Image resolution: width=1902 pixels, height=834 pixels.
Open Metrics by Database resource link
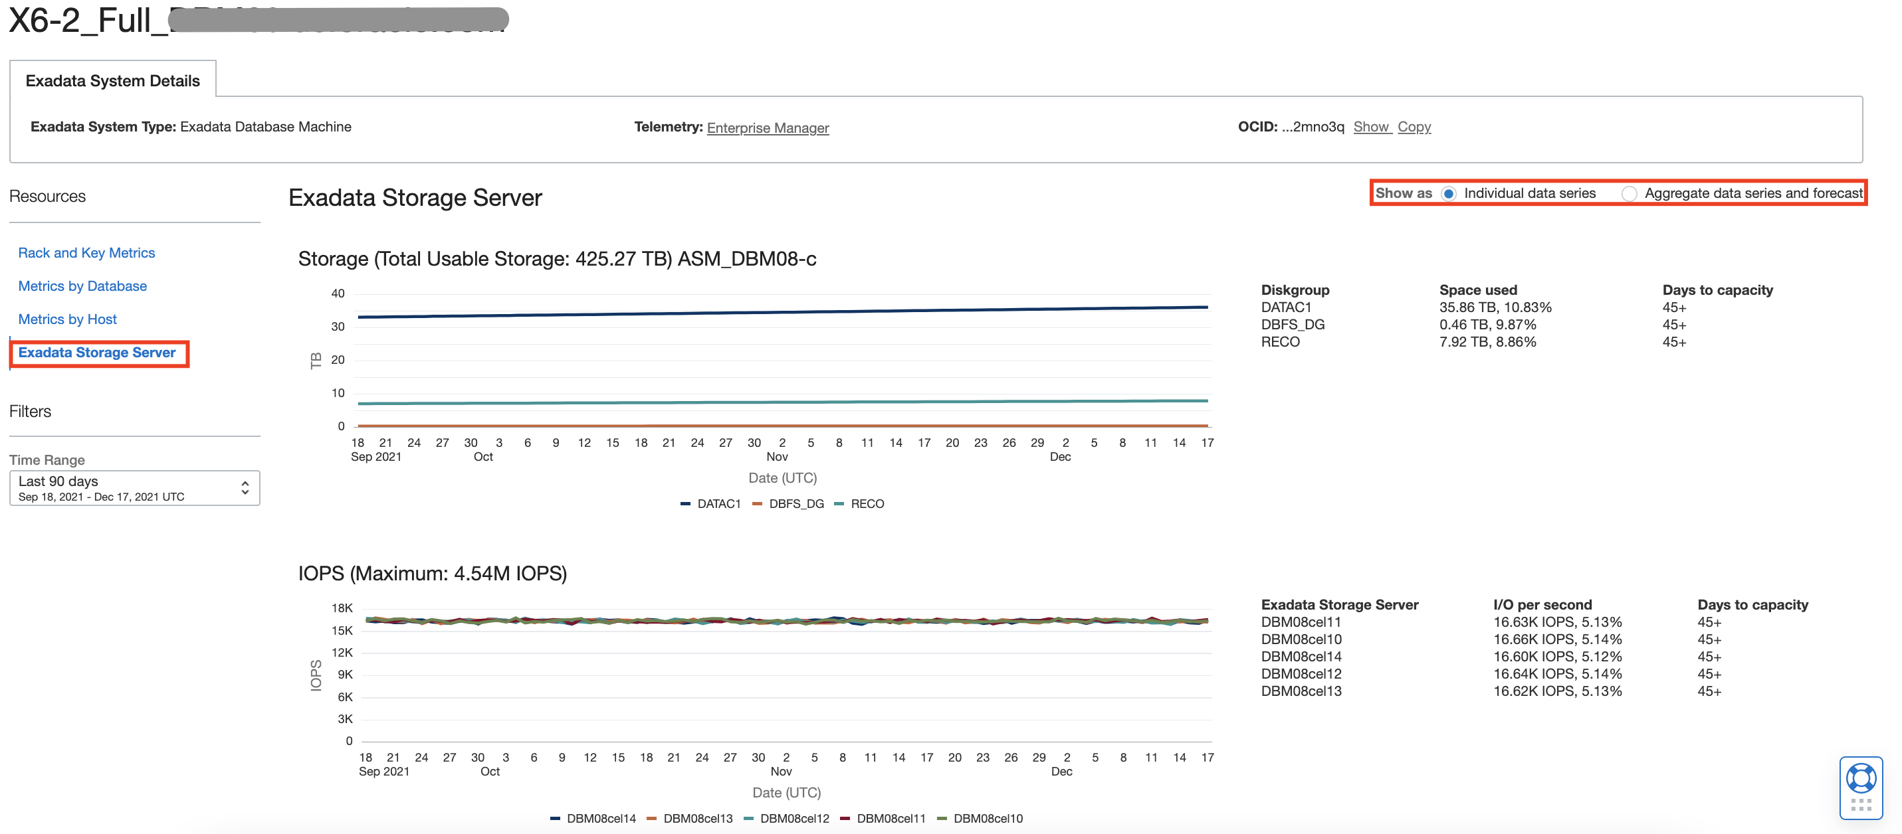pyautogui.click(x=82, y=286)
